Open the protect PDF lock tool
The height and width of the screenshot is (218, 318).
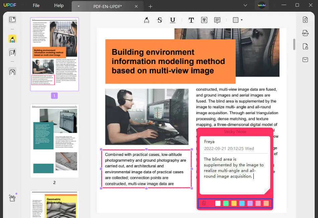305,46
